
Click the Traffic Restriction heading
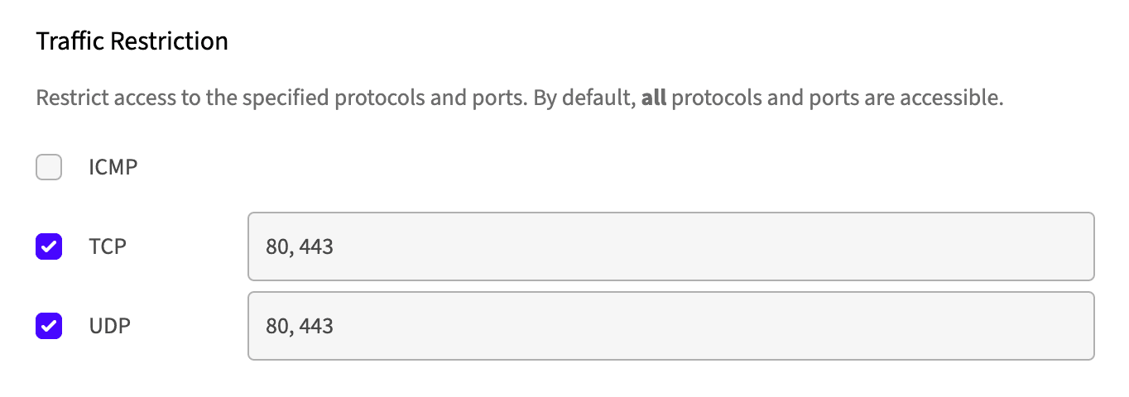click(132, 41)
